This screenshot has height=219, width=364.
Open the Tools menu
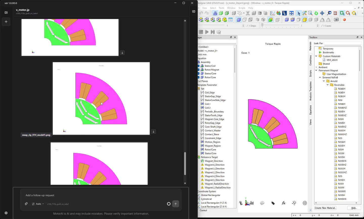pos(221,8)
